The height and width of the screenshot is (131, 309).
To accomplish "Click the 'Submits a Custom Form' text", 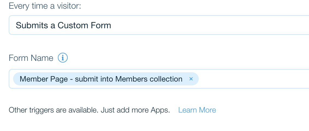I will pos(63,25).
